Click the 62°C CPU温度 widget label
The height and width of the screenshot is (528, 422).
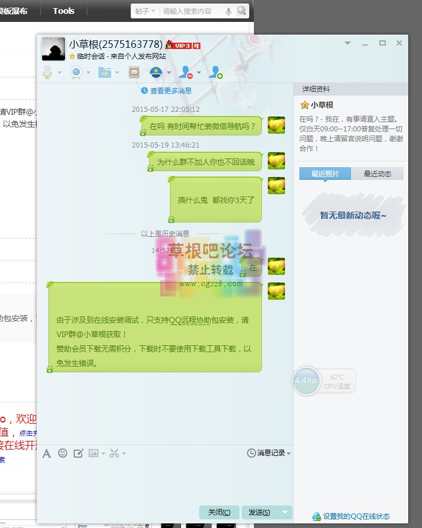(337, 382)
